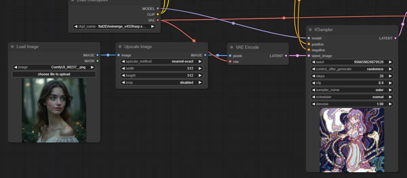The height and width of the screenshot is (178, 407).
Task: Select next checkpoint with ckpt_name right arrow
Action: click(x=153, y=26)
